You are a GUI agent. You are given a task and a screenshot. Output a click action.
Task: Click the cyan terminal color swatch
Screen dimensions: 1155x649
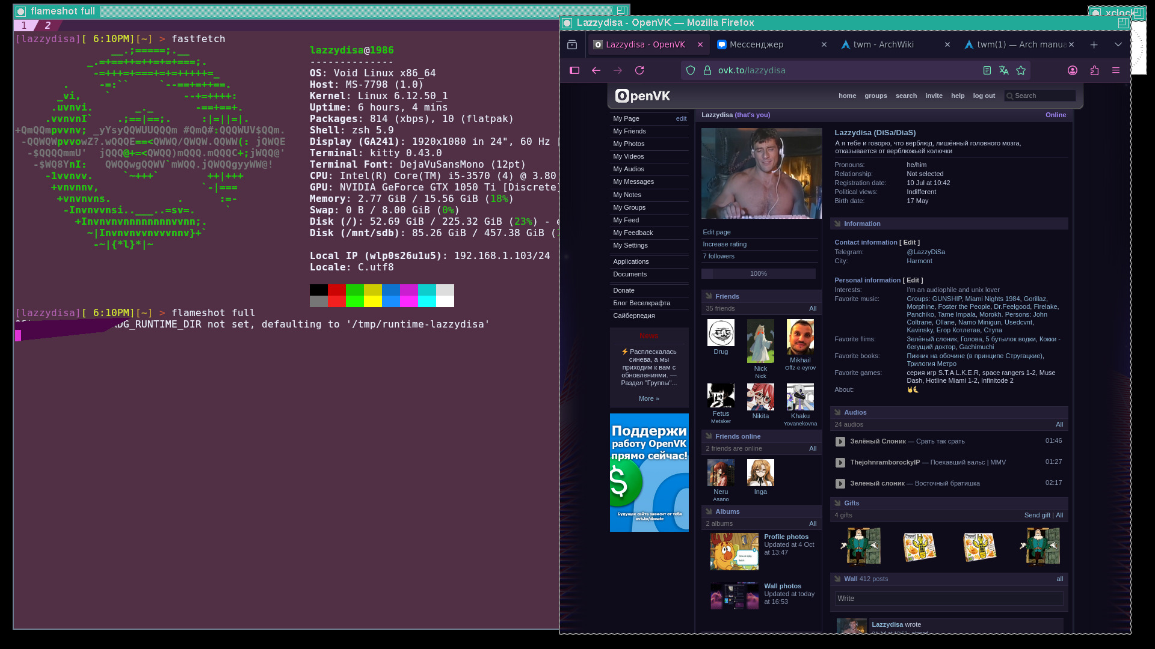point(427,290)
